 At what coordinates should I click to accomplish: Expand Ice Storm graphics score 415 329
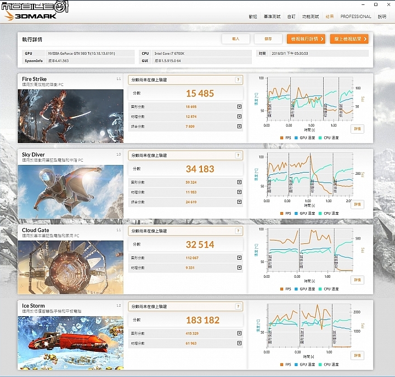click(x=239, y=333)
